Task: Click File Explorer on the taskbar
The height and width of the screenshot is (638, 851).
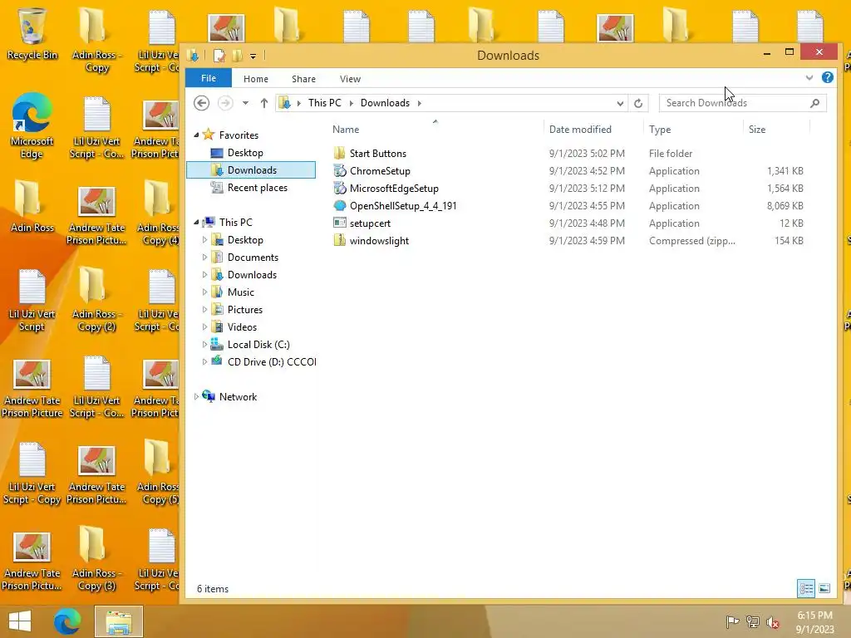Action: pos(119,621)
